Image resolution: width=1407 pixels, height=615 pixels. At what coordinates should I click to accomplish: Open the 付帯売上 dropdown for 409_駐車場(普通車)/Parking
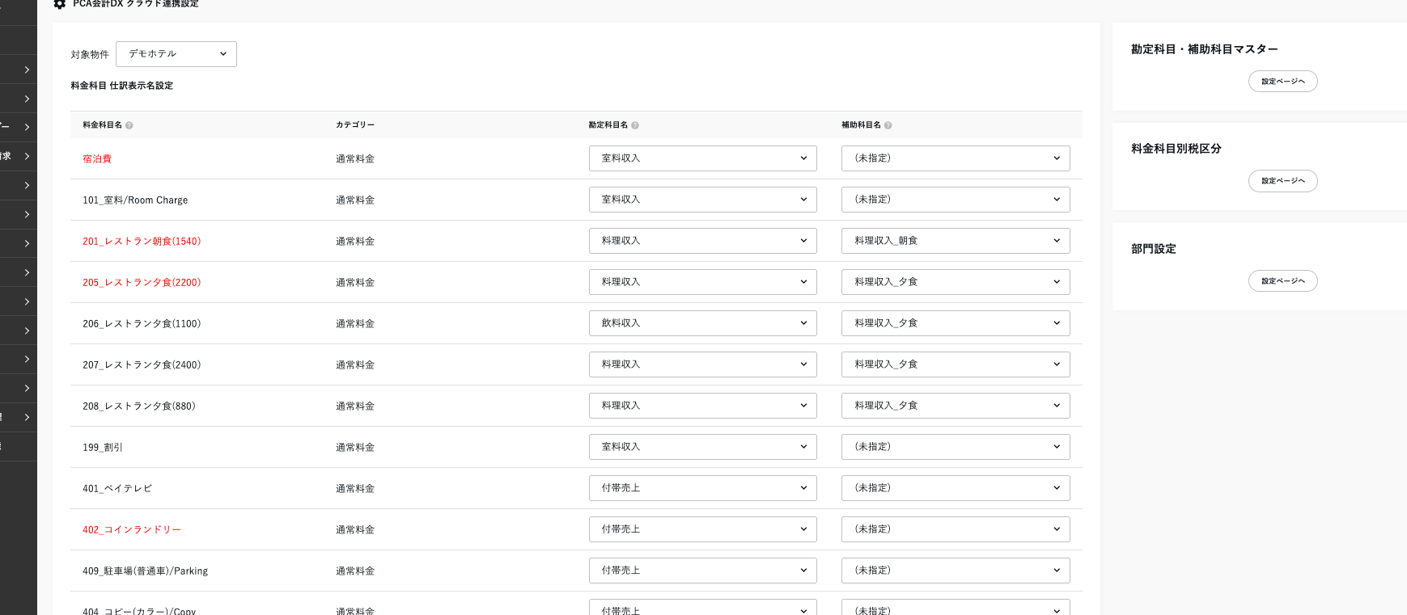(x=702, y=571)
